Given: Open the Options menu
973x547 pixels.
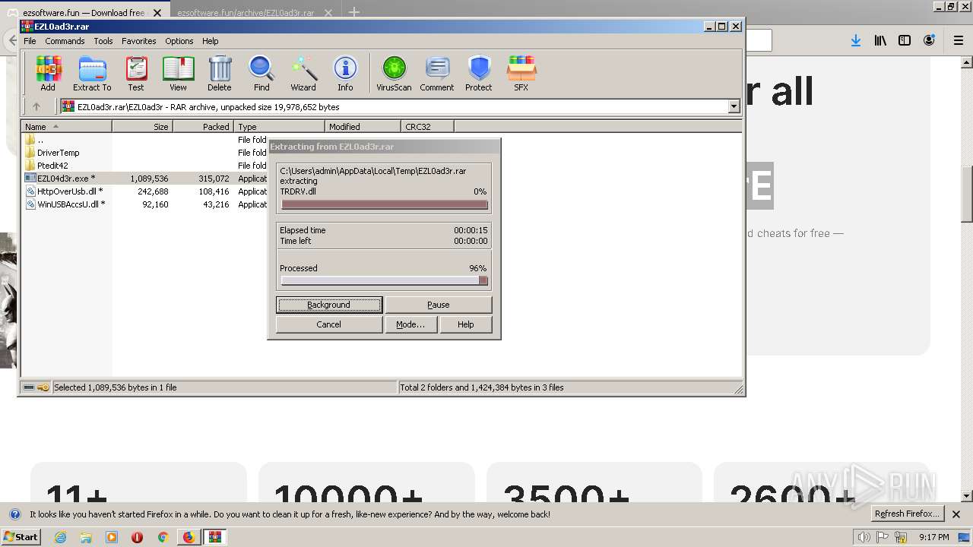Looking at the screenshot, I should click(179, 41).
